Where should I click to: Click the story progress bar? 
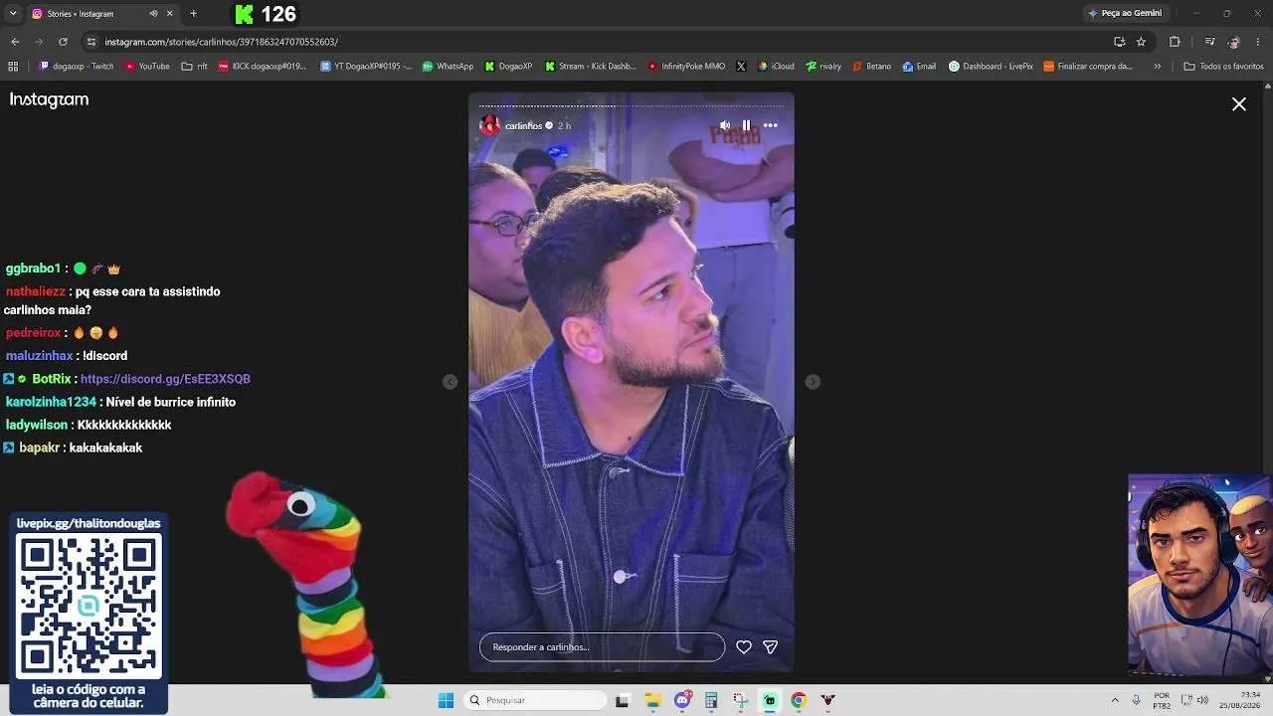632,105
